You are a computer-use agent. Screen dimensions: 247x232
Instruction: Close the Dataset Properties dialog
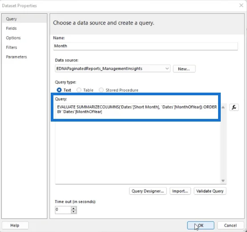[x=241, y=5]
